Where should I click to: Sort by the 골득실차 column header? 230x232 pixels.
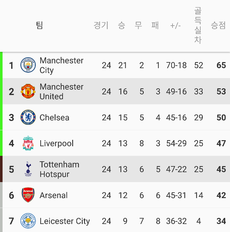click(x=198, y=25)
